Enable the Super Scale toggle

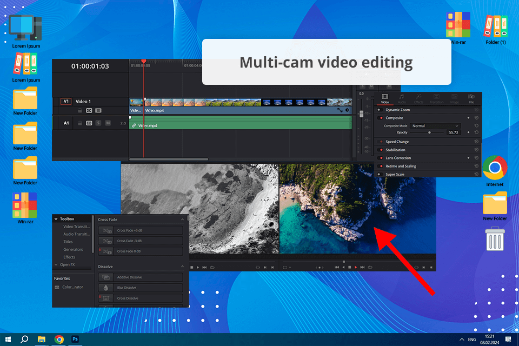tap(380, 175)
